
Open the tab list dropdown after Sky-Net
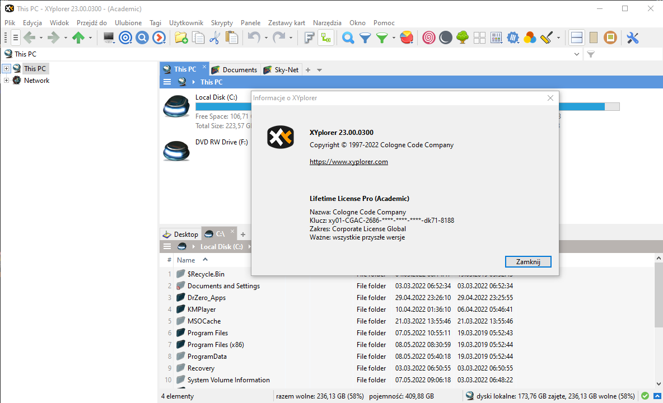[319, 70]
